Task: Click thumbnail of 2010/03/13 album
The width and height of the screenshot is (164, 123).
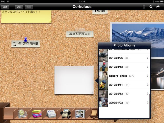Action: point(103,67)
